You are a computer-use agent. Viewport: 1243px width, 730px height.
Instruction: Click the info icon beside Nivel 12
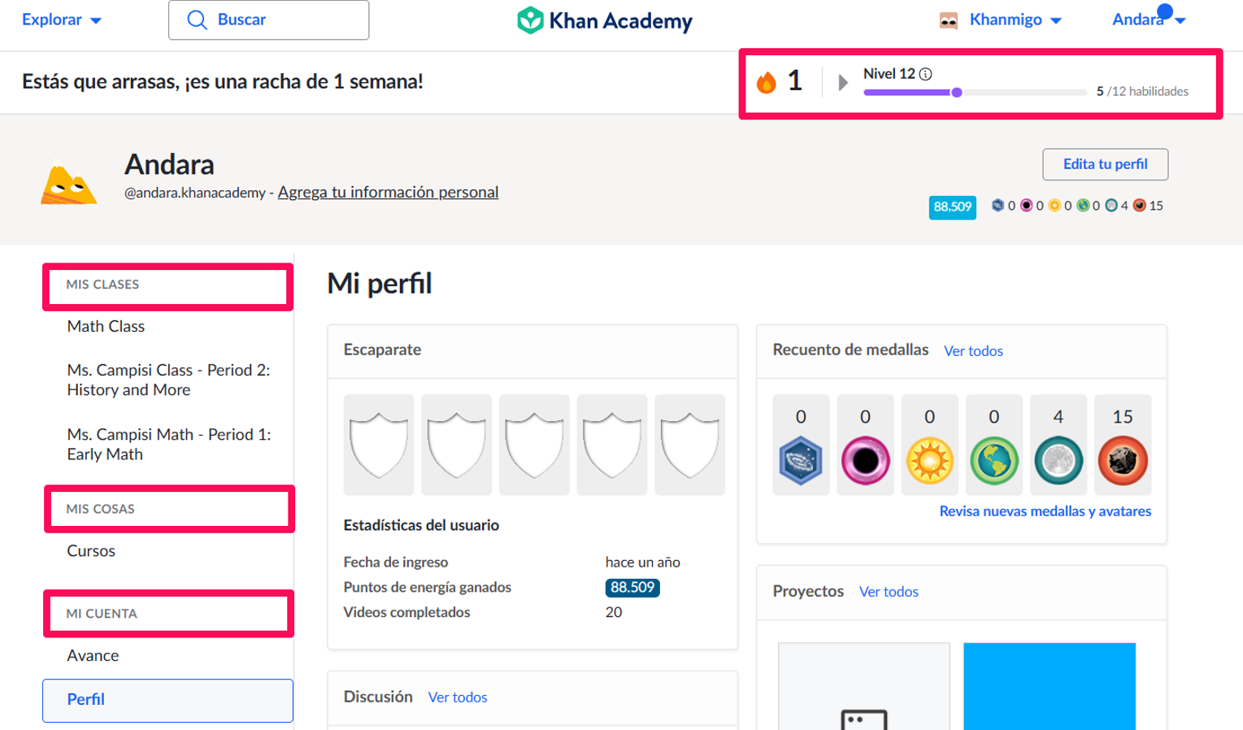925,74
